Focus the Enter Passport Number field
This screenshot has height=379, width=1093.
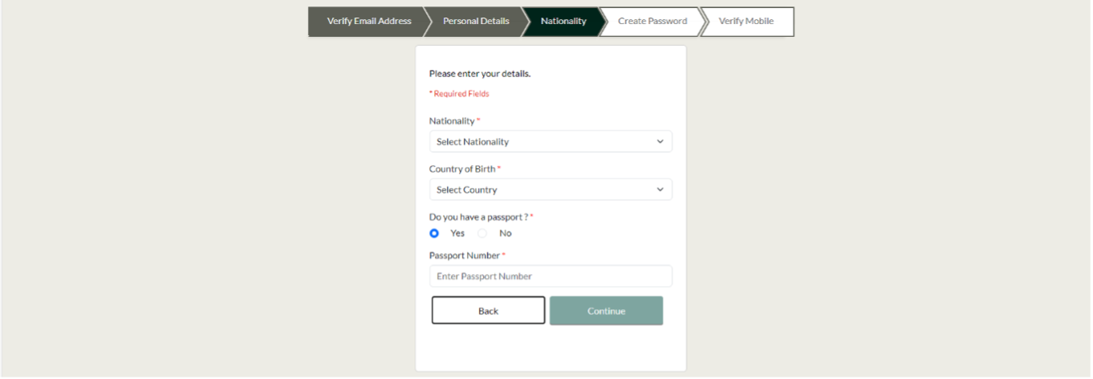[551, 276]
